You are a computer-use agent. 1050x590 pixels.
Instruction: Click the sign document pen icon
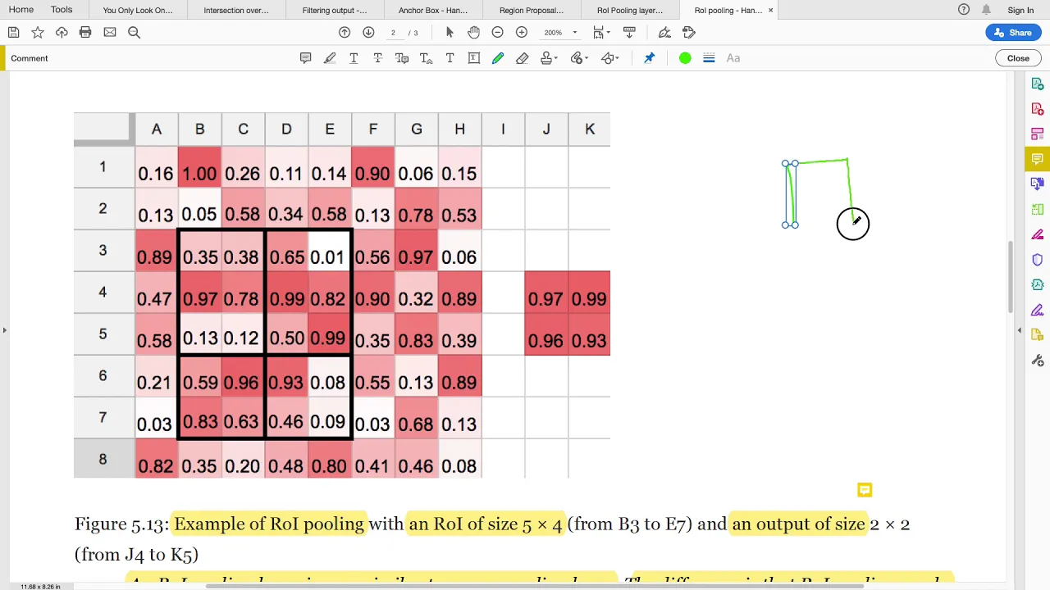664,32
